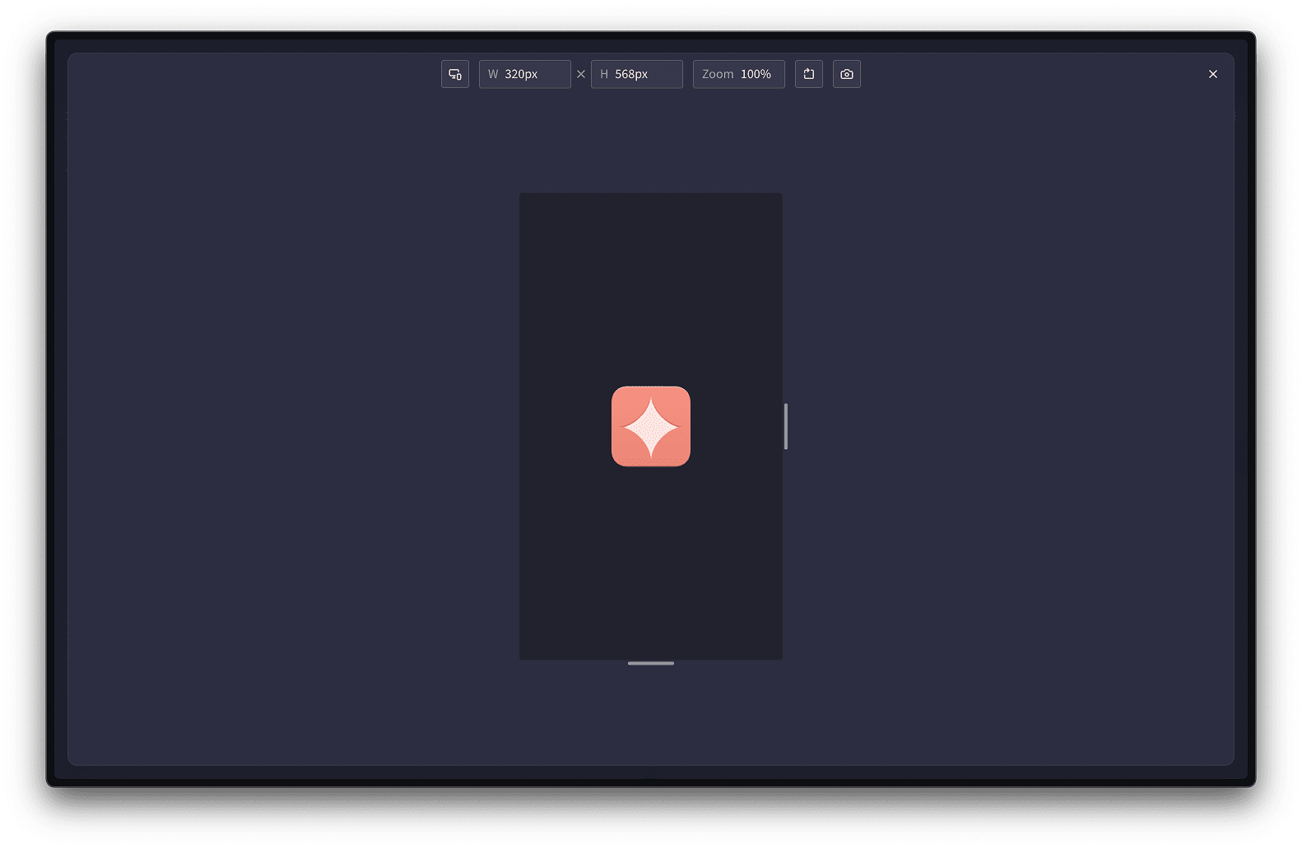This screenshot has width=1302, height=848.
Task: Open the Zoom level control
Action: coord(738,74)
